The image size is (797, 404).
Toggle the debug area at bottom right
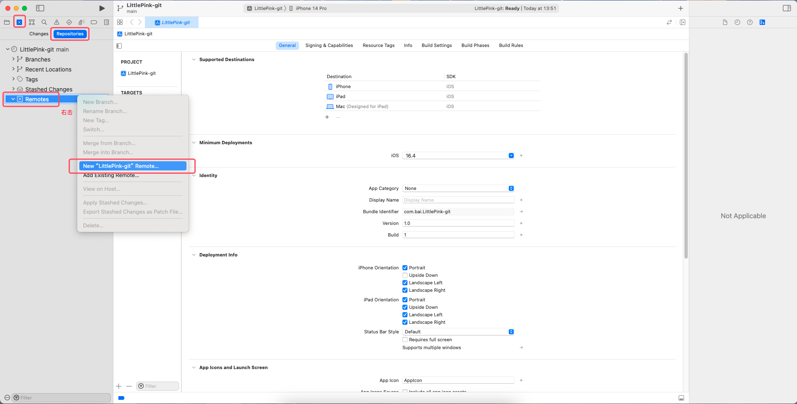point(681,398)
